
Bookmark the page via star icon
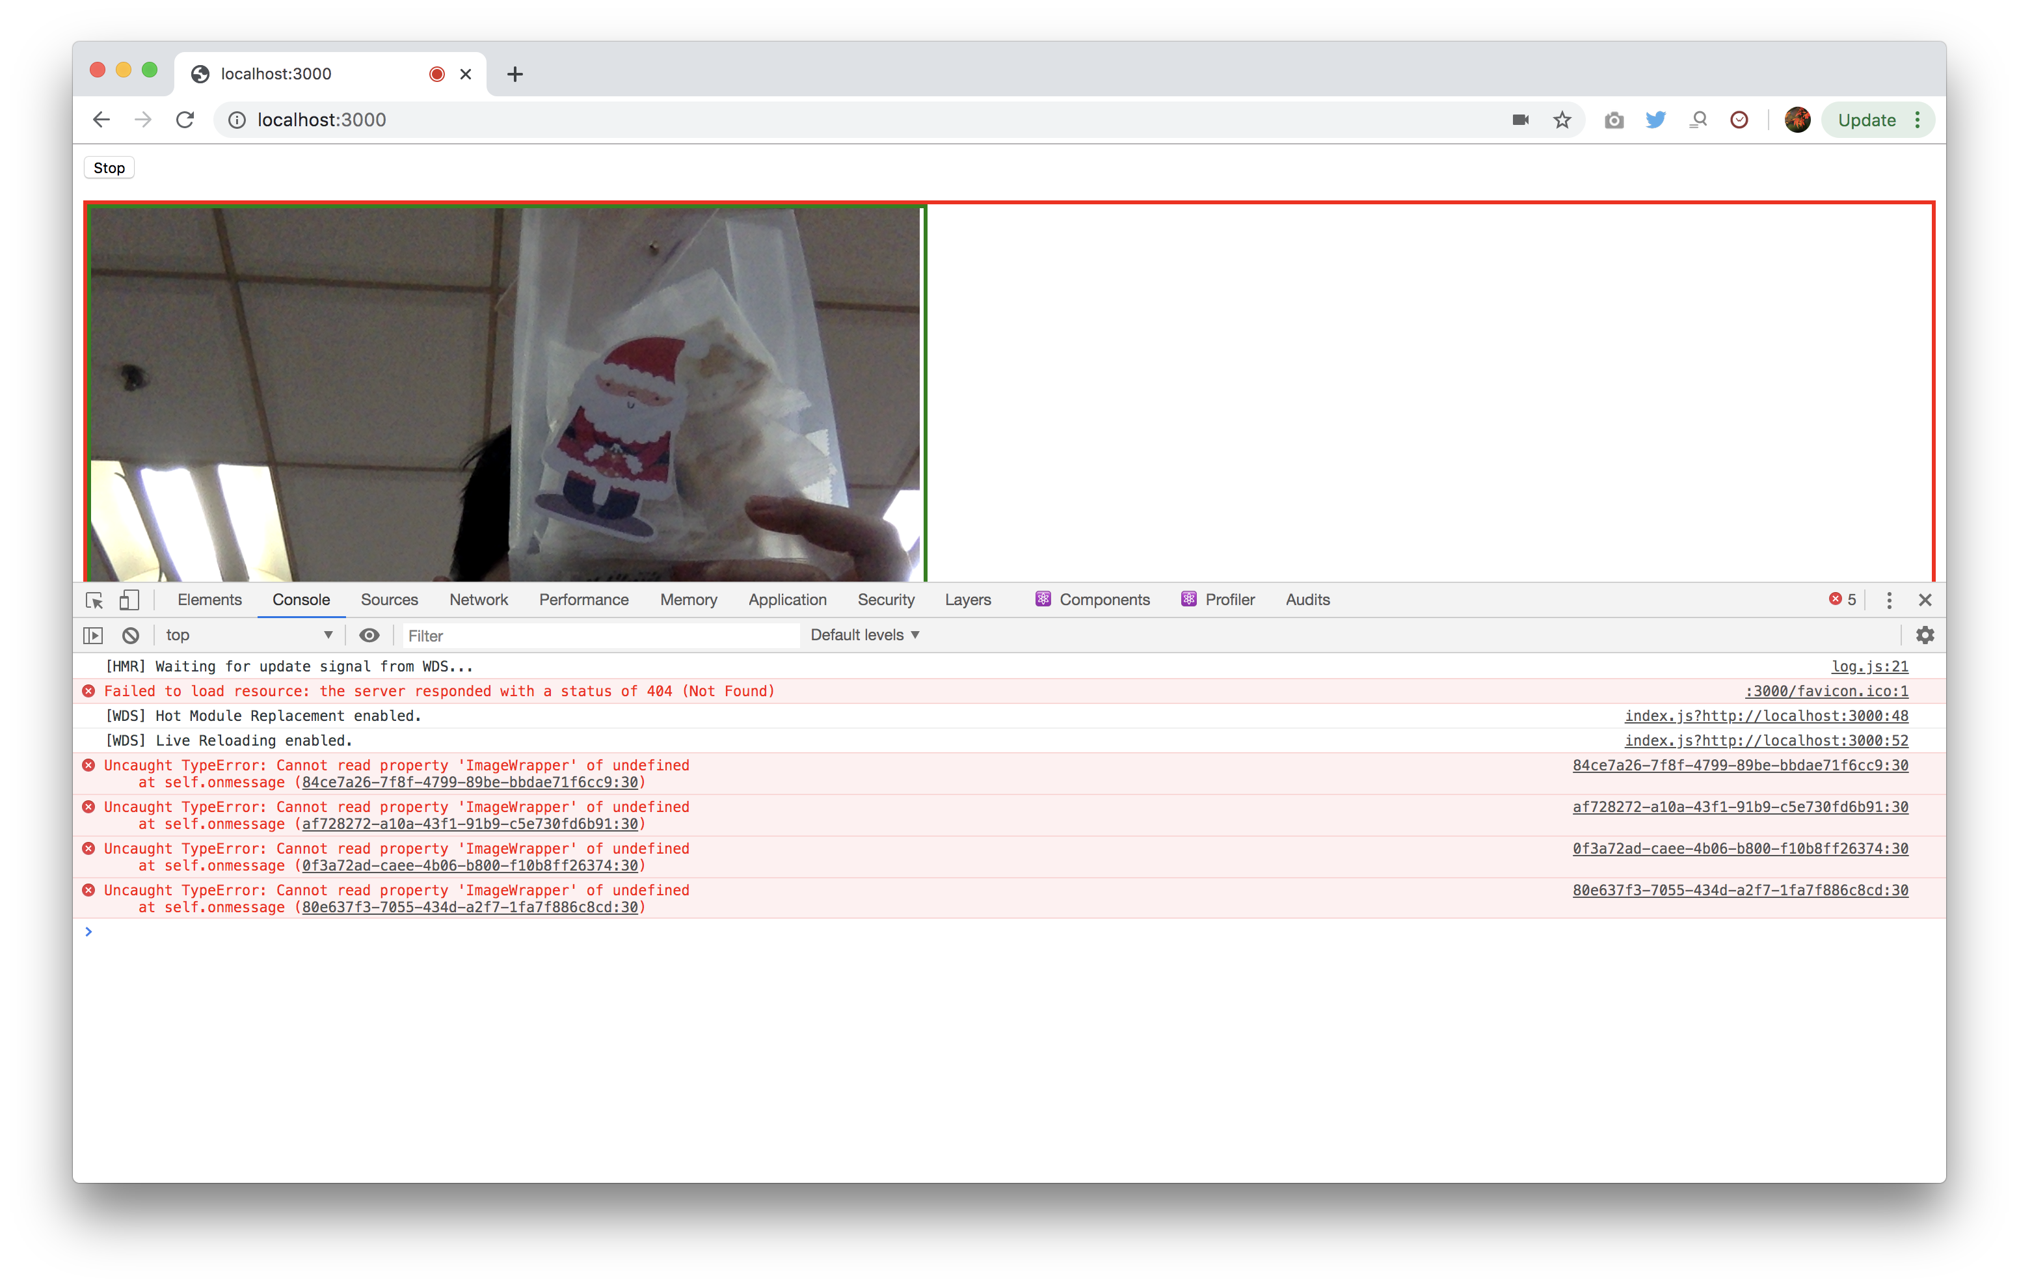pos(1561,119)
